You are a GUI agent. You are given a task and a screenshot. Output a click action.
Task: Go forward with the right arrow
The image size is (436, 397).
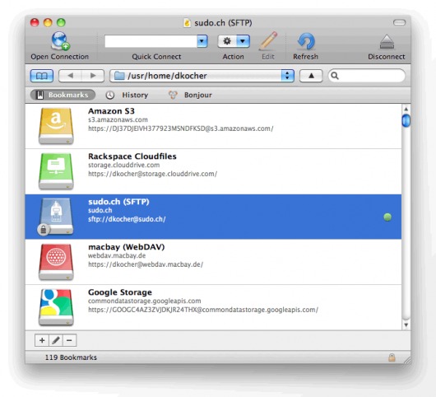click(x=93, y=76)
